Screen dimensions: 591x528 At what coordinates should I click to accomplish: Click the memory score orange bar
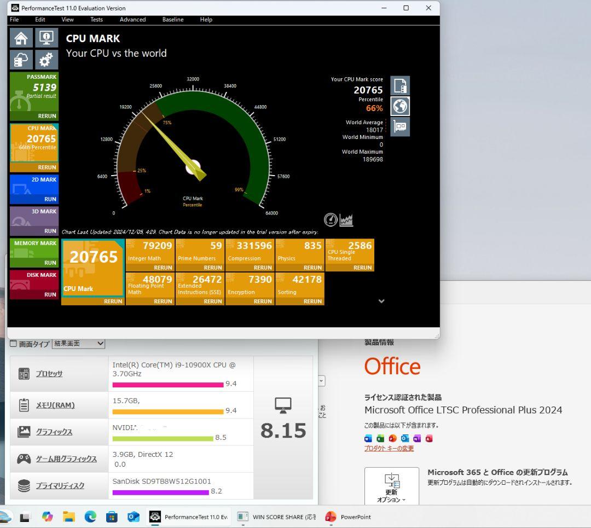pyautogui.click(x=168, y=411)
